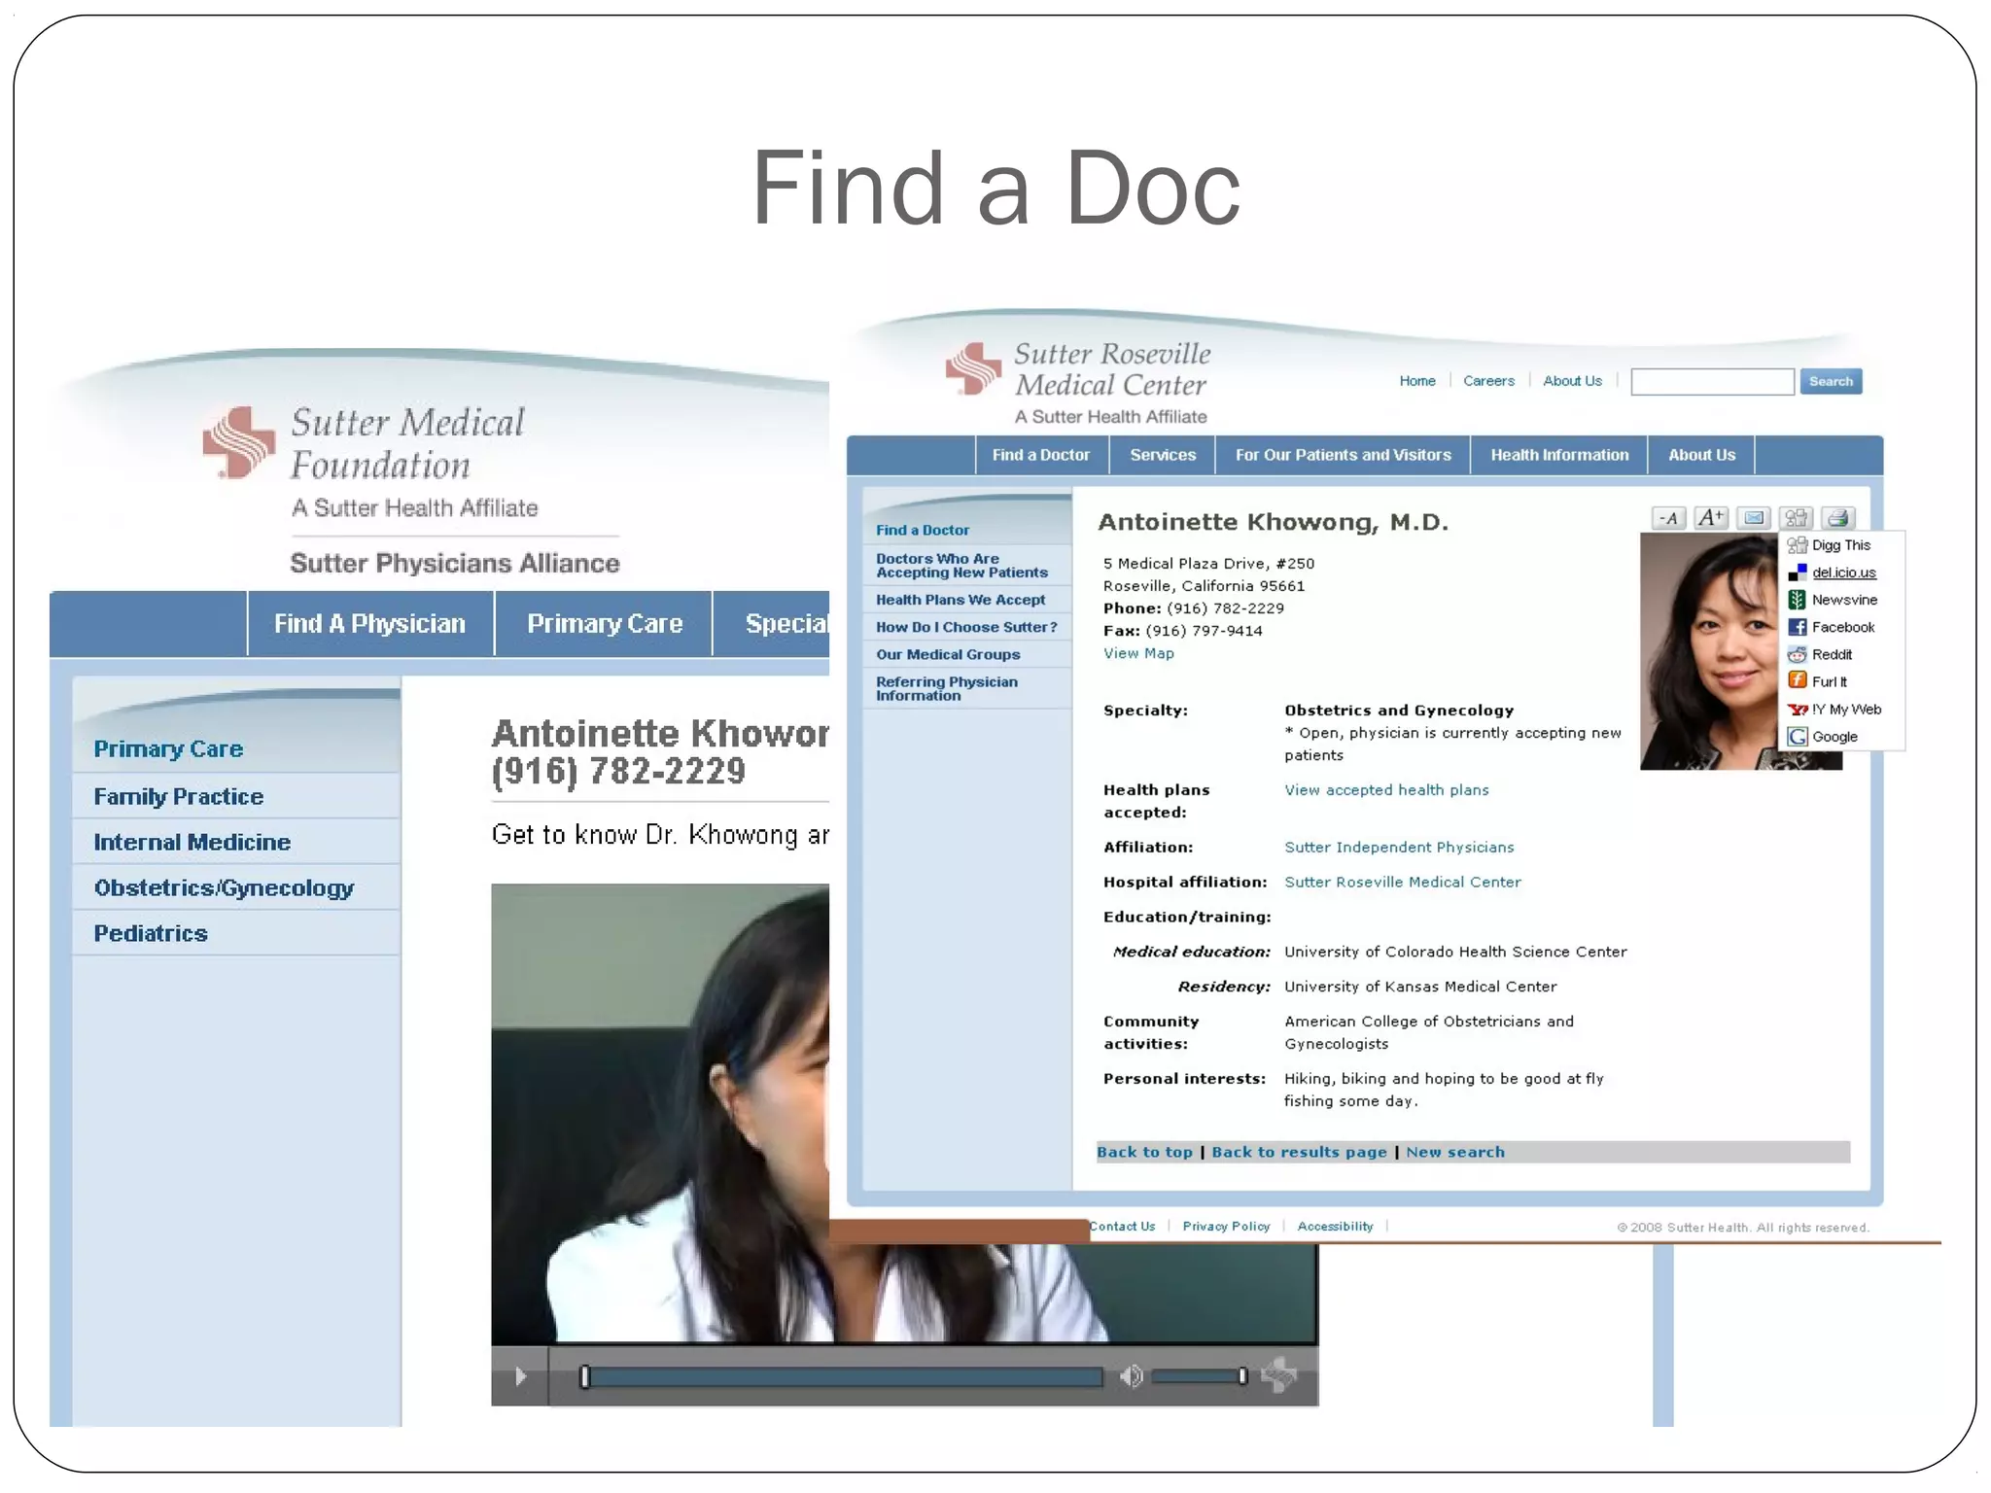This screenshot has height=1493, width=1991.
Task: Adjust the video volume slider
Action: [1199, 1376]
